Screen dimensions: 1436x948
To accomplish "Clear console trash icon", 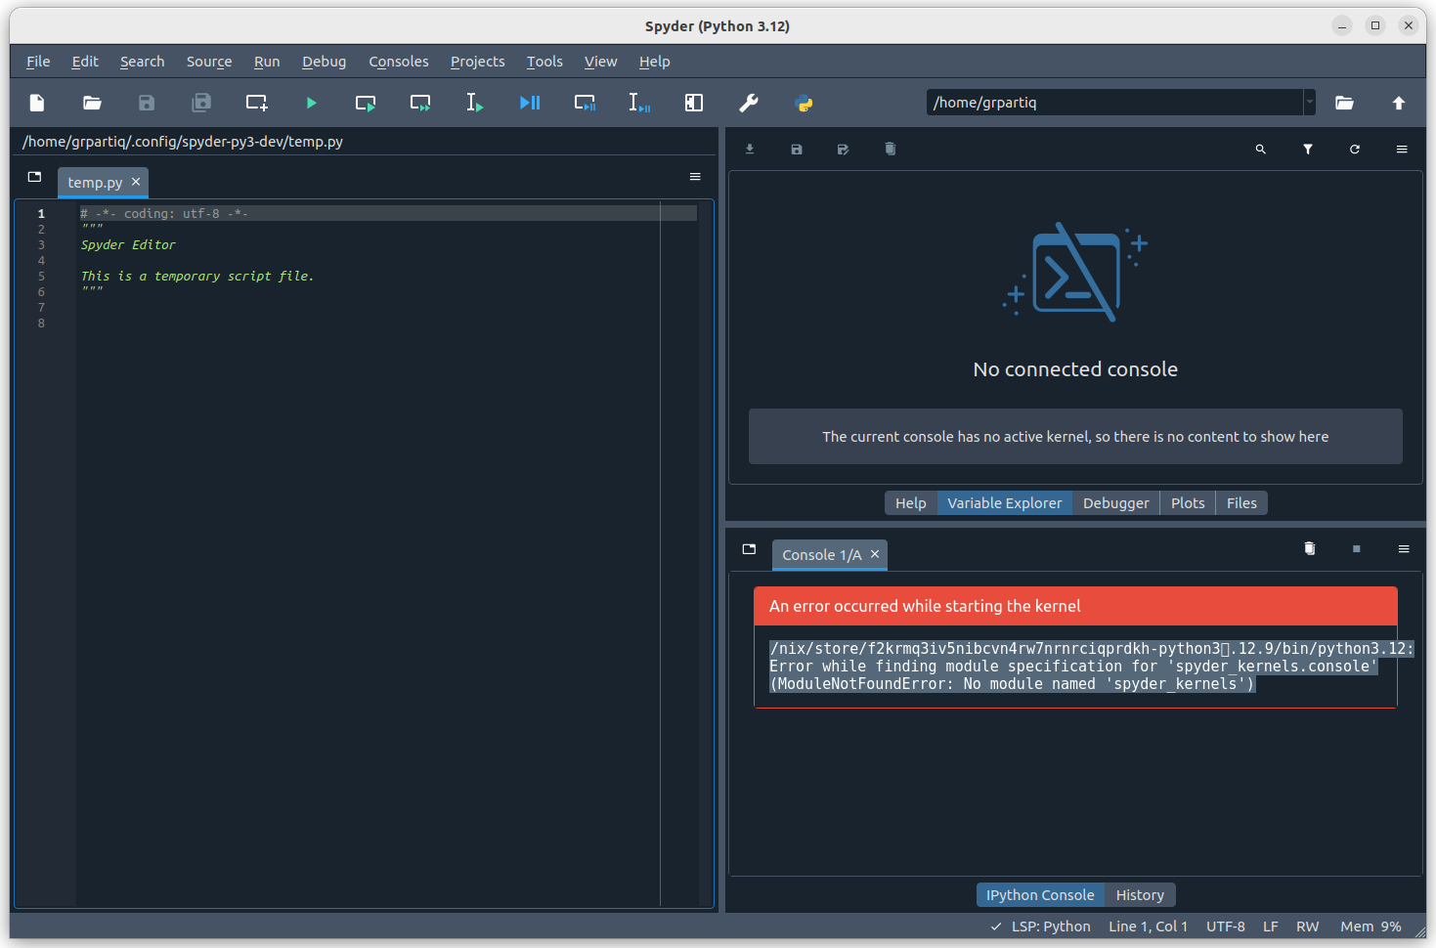I will pyautogui.click(x=1310, y=549).
